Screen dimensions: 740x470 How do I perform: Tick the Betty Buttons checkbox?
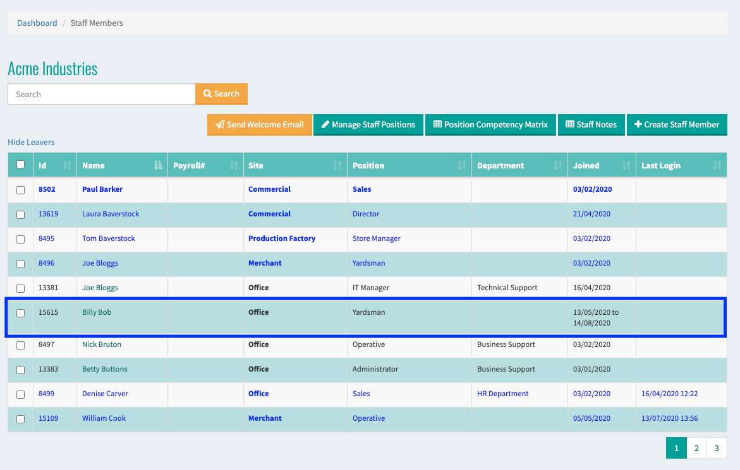pos(20,370)
